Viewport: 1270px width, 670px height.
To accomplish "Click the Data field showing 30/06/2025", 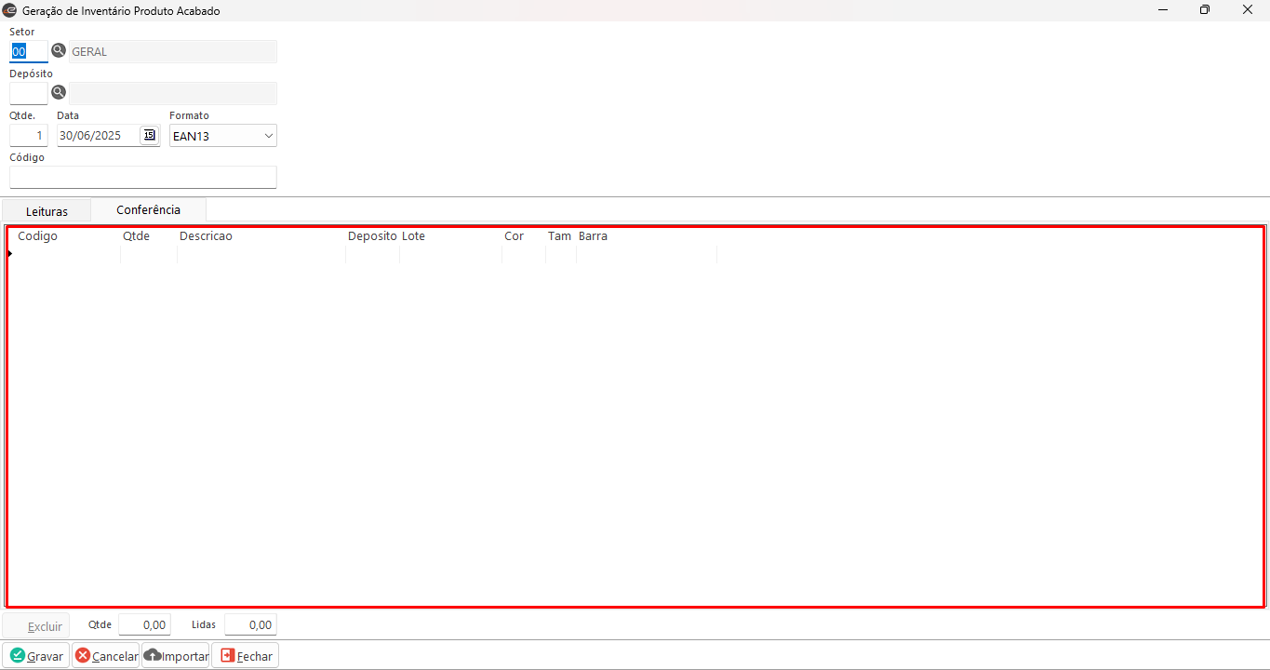I will (x=97, y=136).
